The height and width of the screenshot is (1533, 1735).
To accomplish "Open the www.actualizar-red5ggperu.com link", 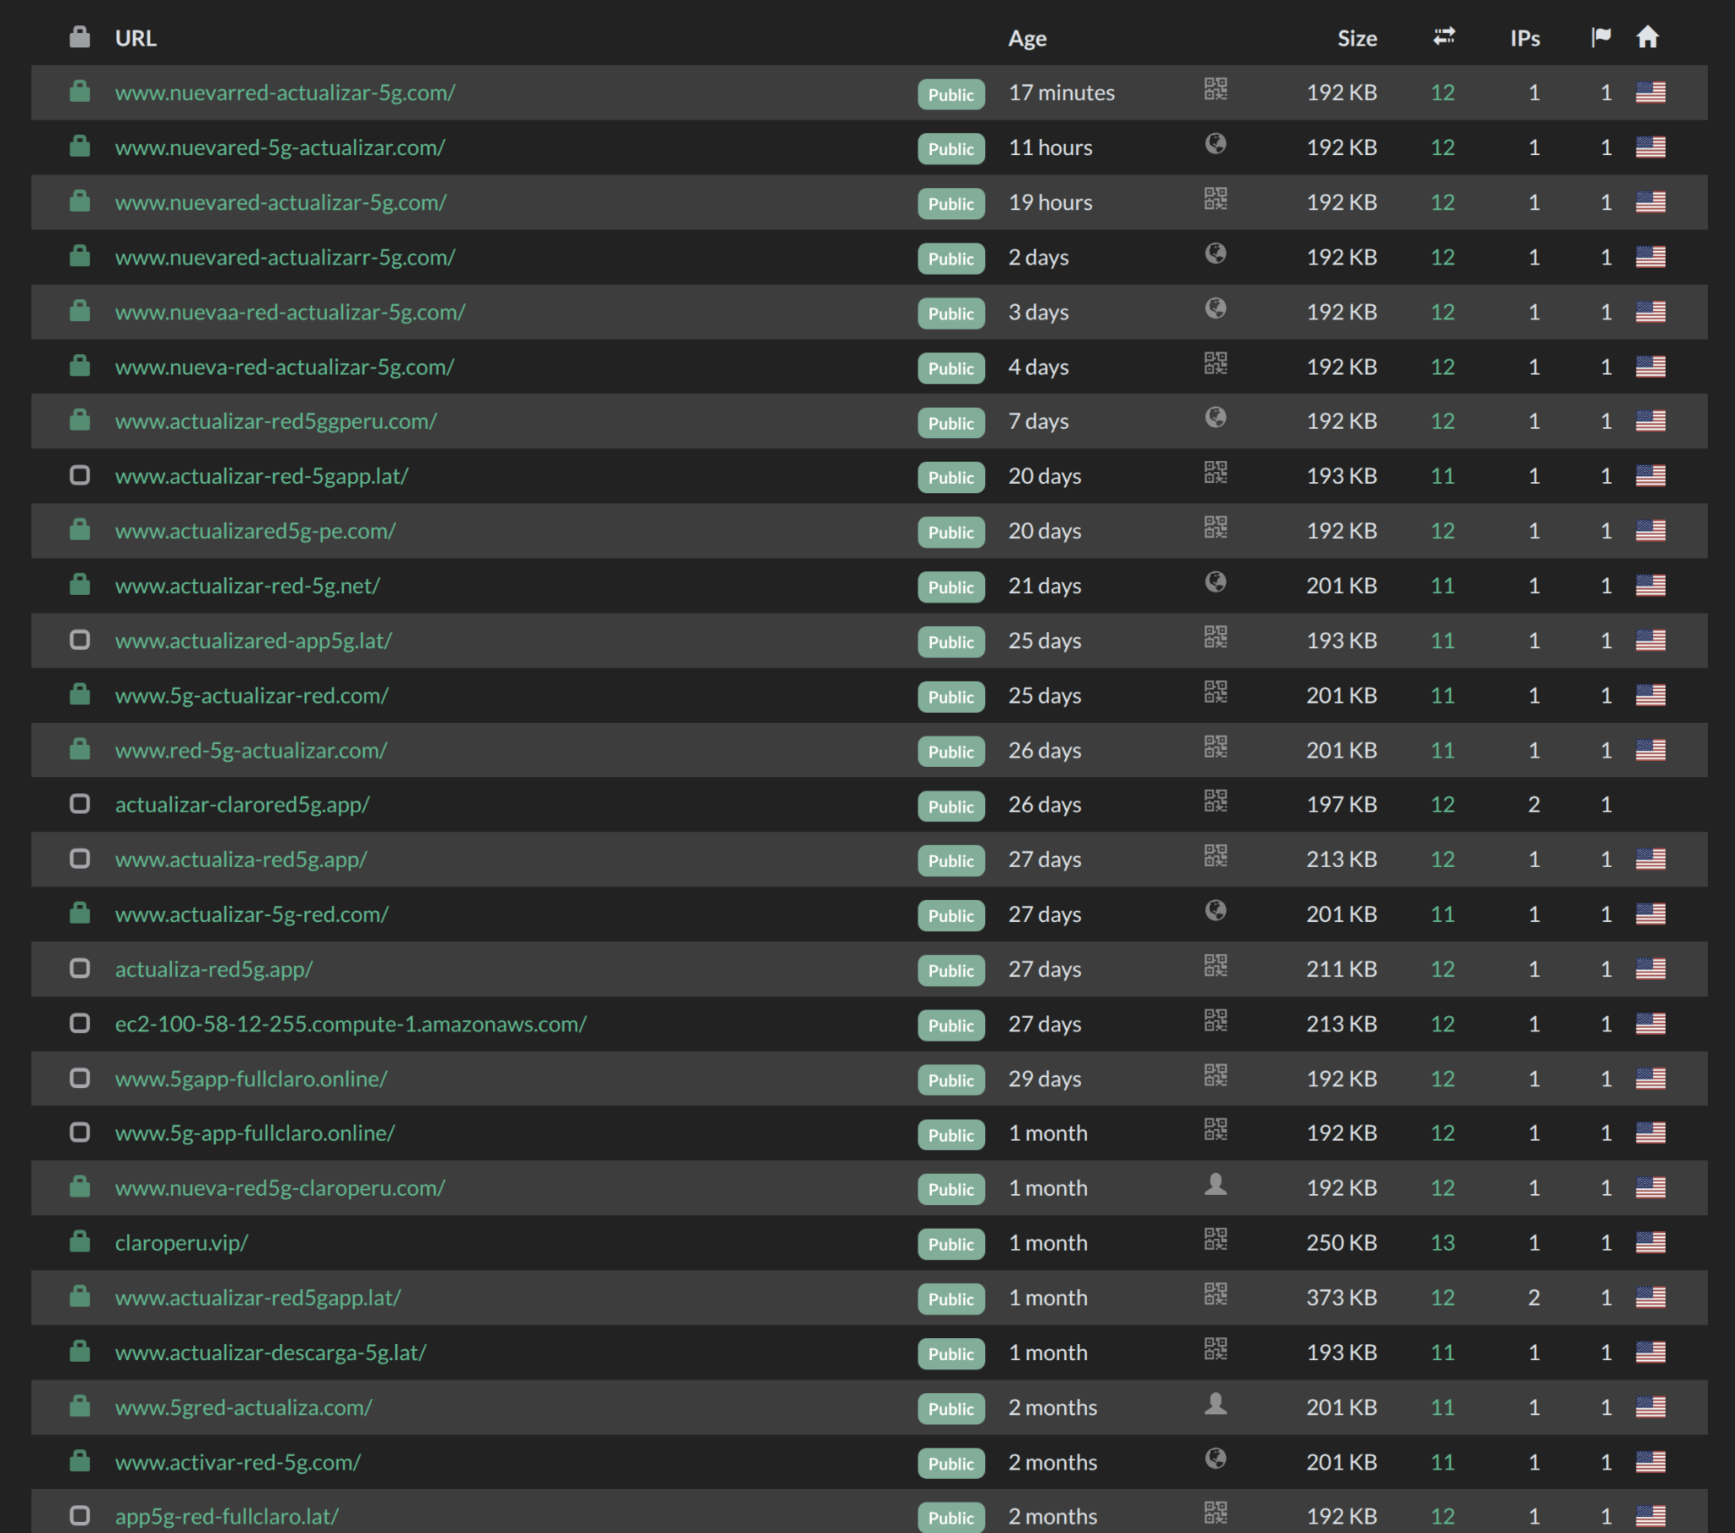I will (x=276, y=421).
